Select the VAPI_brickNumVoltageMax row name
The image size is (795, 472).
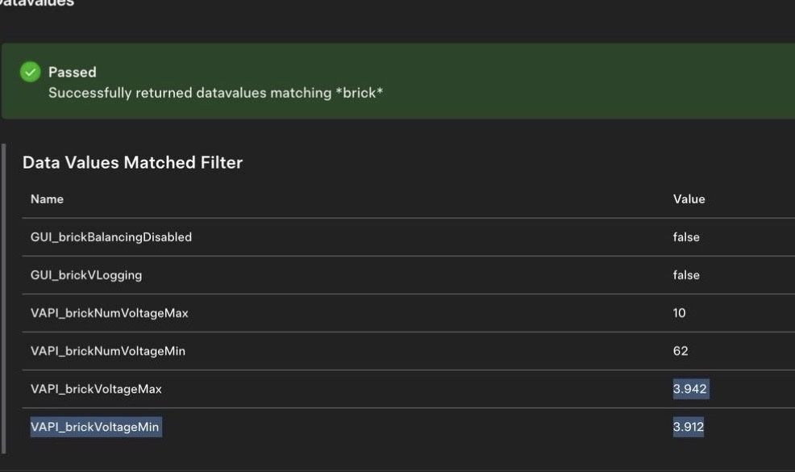109,313
